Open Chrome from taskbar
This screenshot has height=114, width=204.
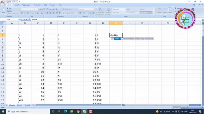click(78, 111)
